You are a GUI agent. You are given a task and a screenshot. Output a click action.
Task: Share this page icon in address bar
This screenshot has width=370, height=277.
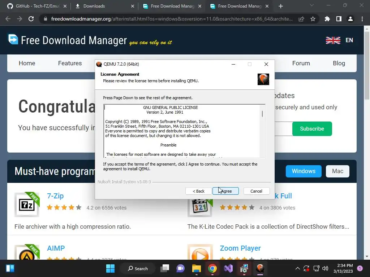point(301,19)
